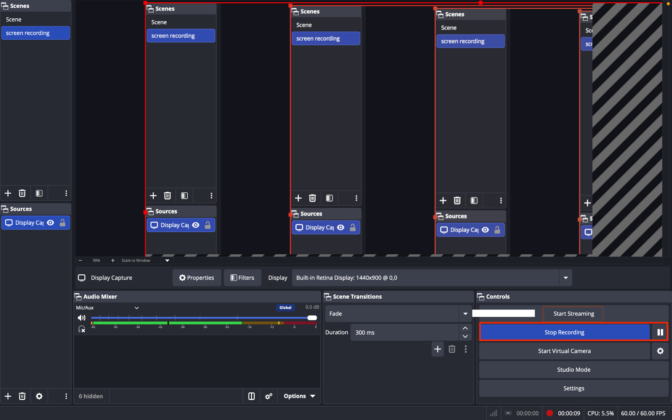Image resolution: width=672 pixels, height=420 pixels.
Task: Remove selected source with trash icon
Action: pos(22,396)
